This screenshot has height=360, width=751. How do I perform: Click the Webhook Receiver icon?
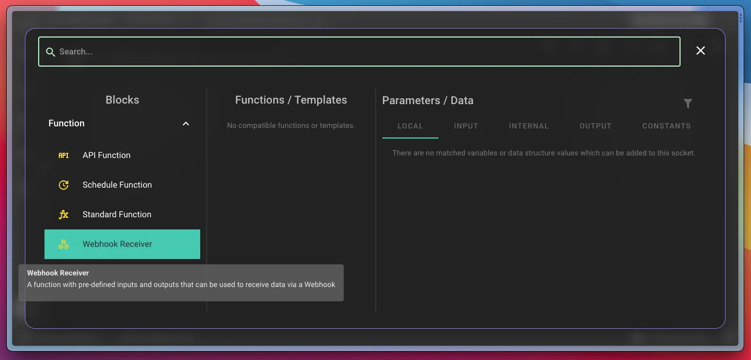coord(64,244)
